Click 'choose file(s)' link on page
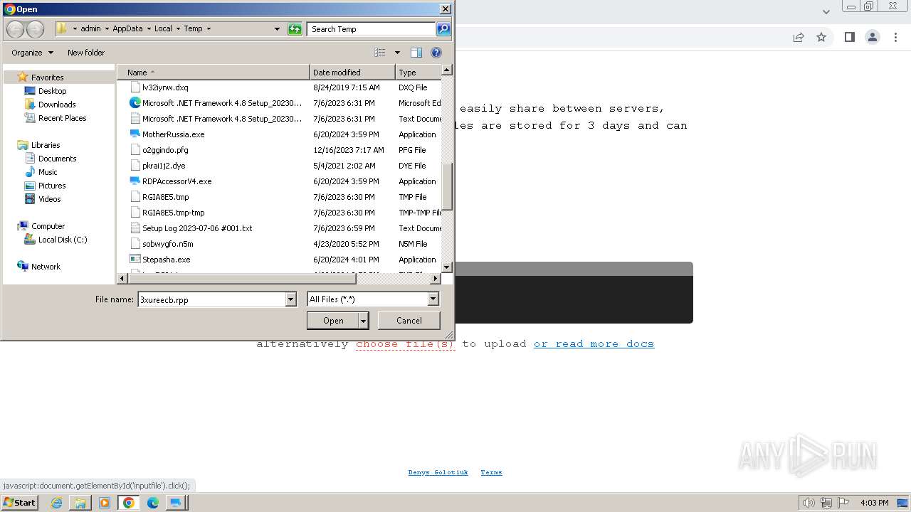911x512 pixels. click(405, 344)
